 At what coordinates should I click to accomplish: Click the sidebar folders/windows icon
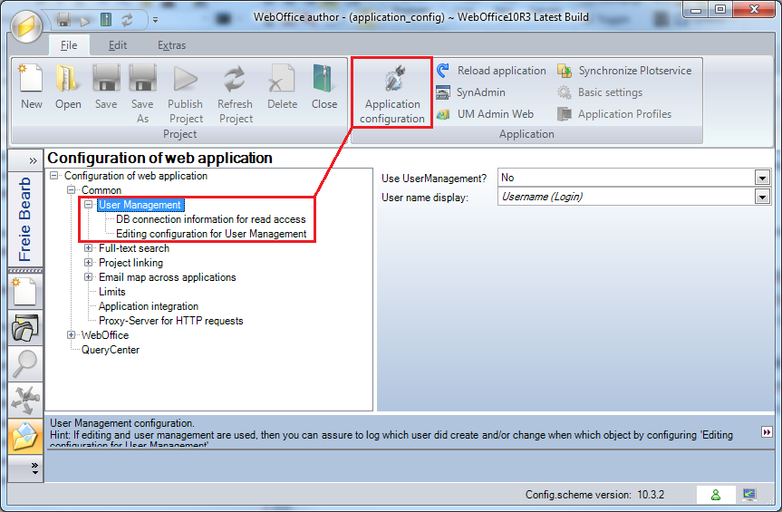point(24,327)
